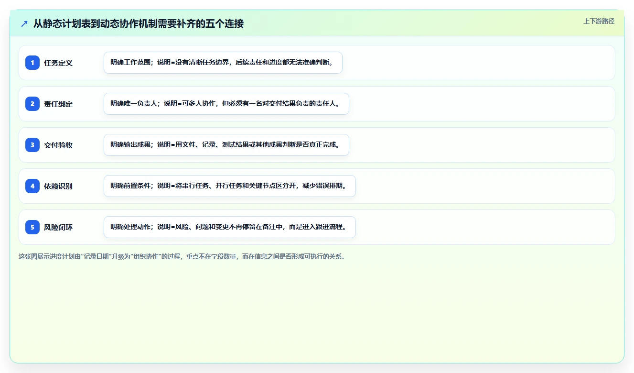Click the 明确处理动作 description box
634x373 pixels.
(x=230, y=227)
